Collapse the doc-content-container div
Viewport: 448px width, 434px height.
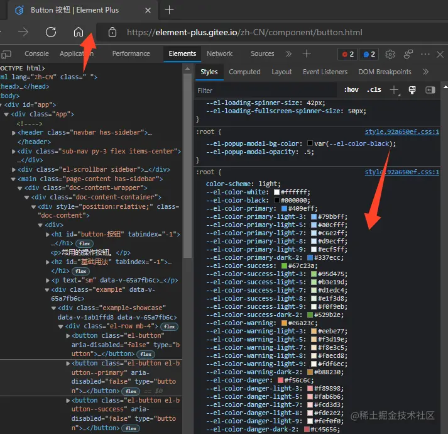(26, 198)
